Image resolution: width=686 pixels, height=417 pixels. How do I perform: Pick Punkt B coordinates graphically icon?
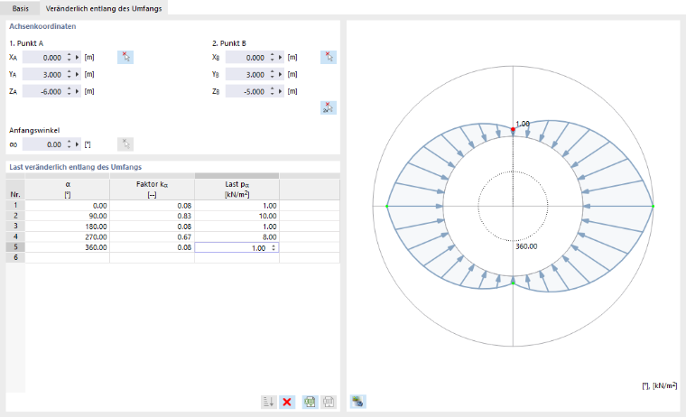[x=329, y=58]
